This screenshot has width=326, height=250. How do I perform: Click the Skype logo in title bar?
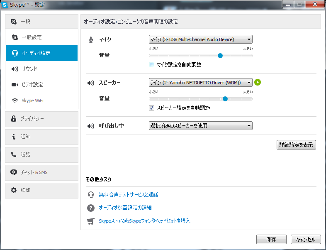pos(5,5)
